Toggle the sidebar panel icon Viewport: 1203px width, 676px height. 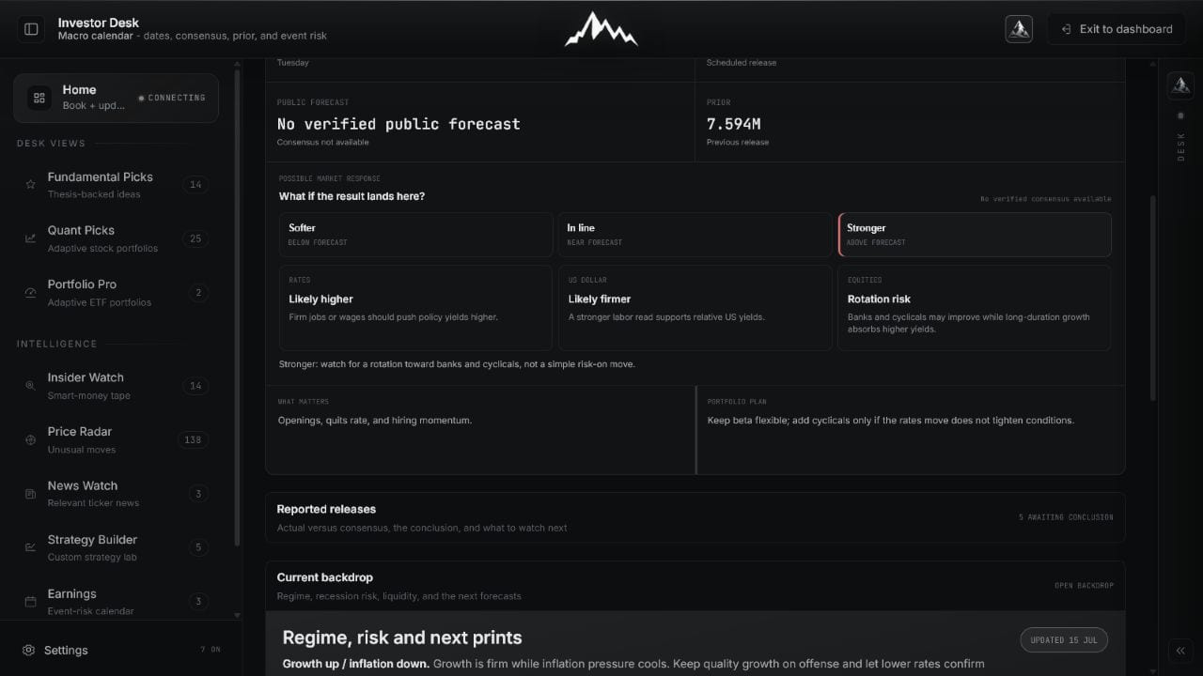pos(31,29)
